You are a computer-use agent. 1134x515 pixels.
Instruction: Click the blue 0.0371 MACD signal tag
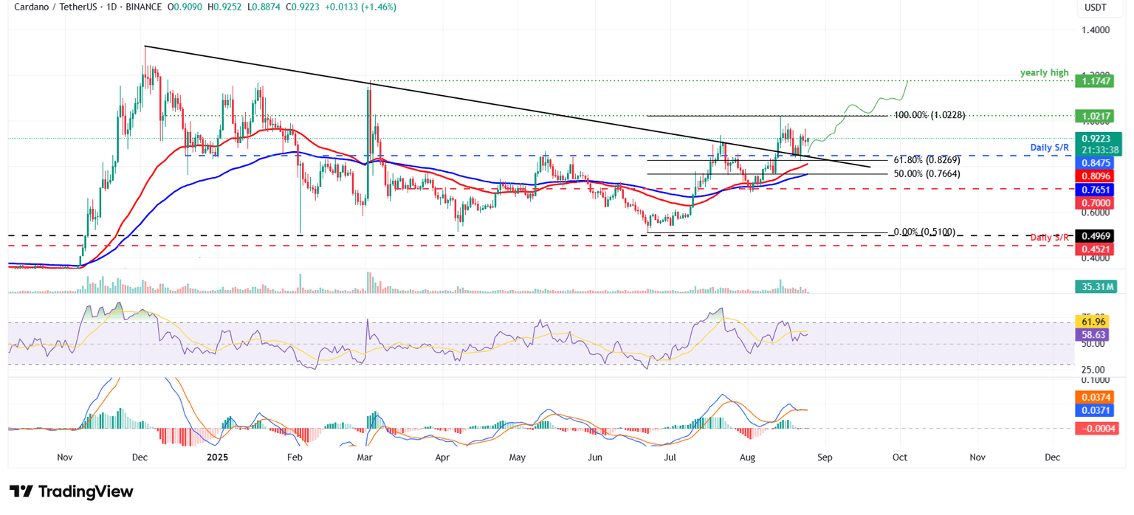[1095, 410]
